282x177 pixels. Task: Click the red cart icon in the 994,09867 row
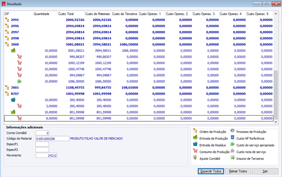(x=20, y=75)
